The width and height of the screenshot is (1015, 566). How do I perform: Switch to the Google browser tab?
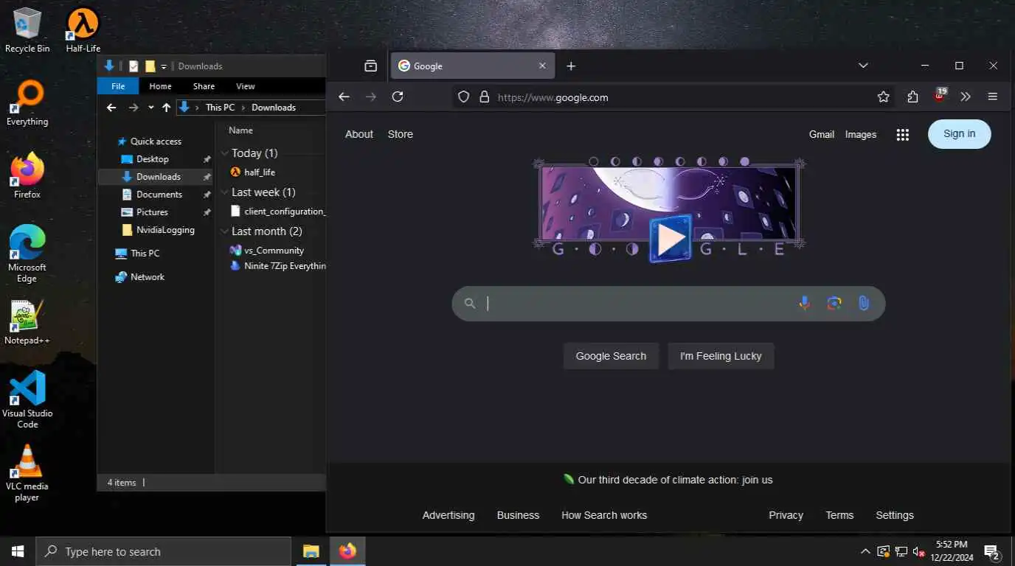point(473,66)
